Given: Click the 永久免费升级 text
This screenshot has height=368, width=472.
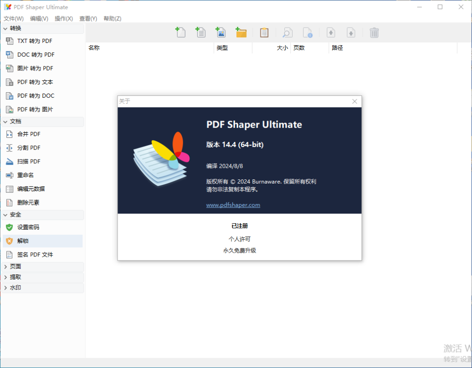Looking at the screenshot, I should [240, 250].
